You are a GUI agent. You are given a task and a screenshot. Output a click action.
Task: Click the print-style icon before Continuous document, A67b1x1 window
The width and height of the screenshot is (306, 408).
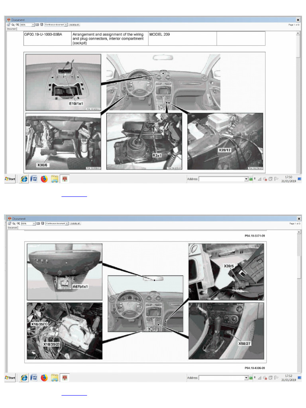(43, 223)
